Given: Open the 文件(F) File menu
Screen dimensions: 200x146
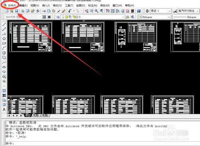Looking at the screenshot, I should 12,6.
